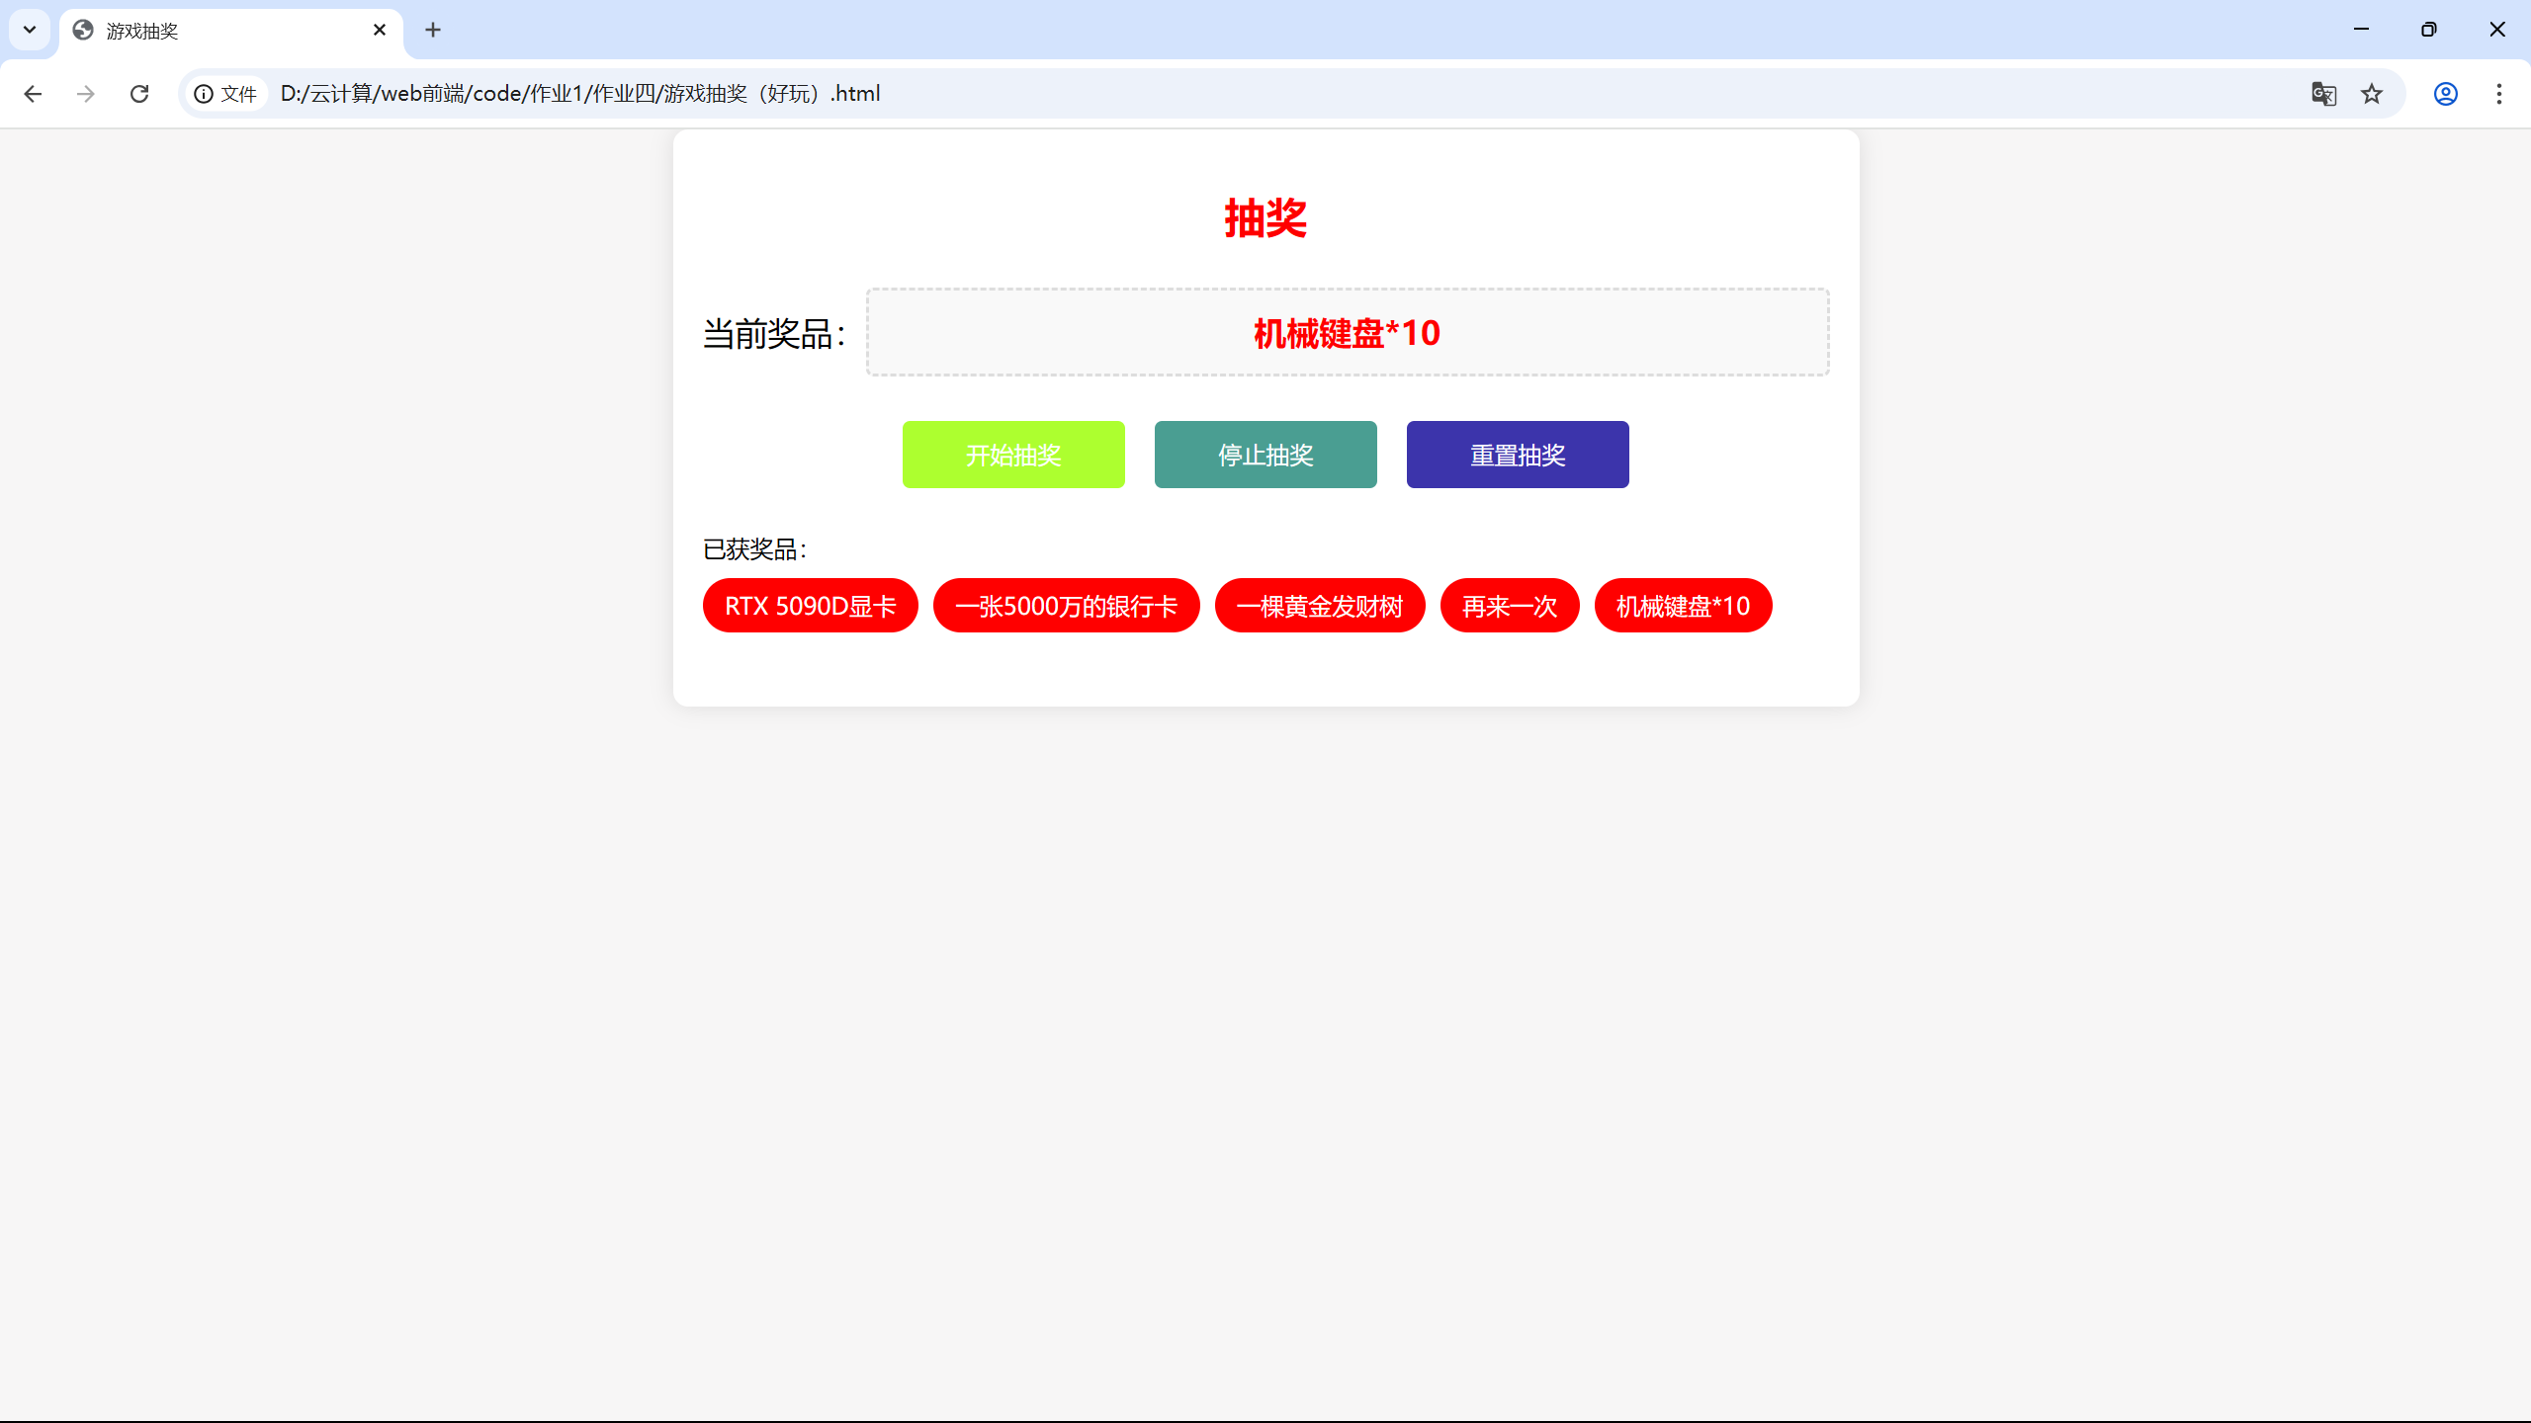Click the 当前奖品 label
The width and height of the screenshot is (2531, 1423).
coord(774,334)
